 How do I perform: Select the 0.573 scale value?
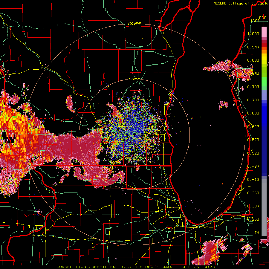pos(253,140)
